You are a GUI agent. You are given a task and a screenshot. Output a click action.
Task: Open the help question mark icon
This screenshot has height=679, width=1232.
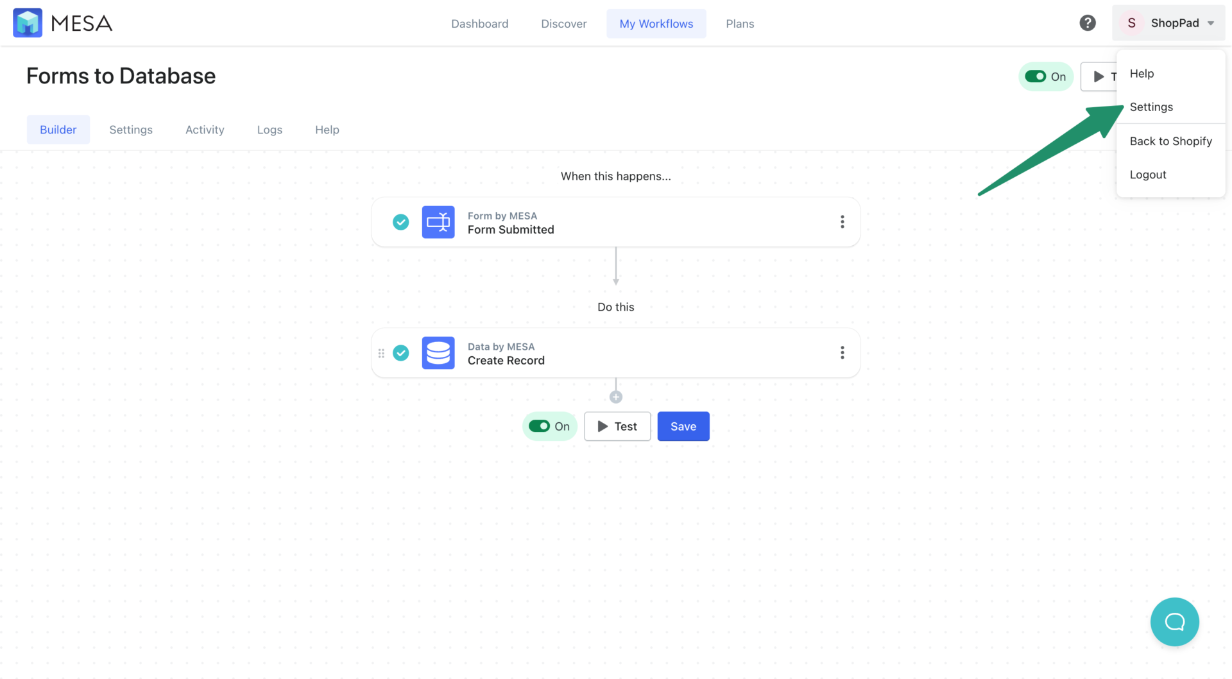1087,23
